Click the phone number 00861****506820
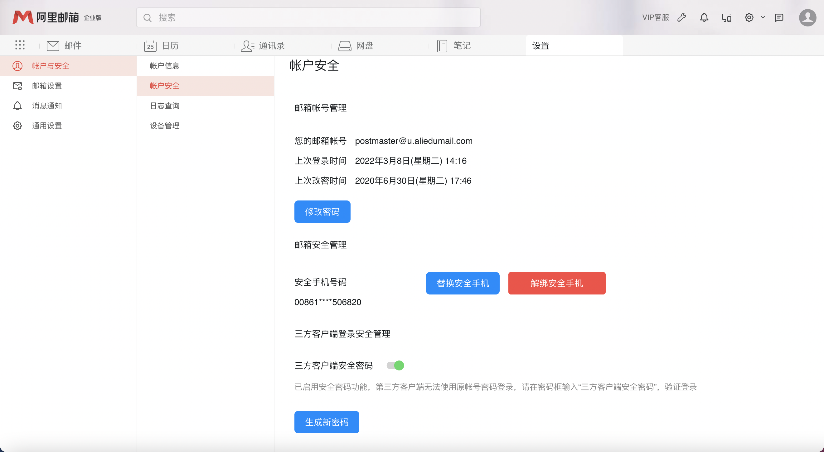The image size is (824, 452). pos(327,302)
